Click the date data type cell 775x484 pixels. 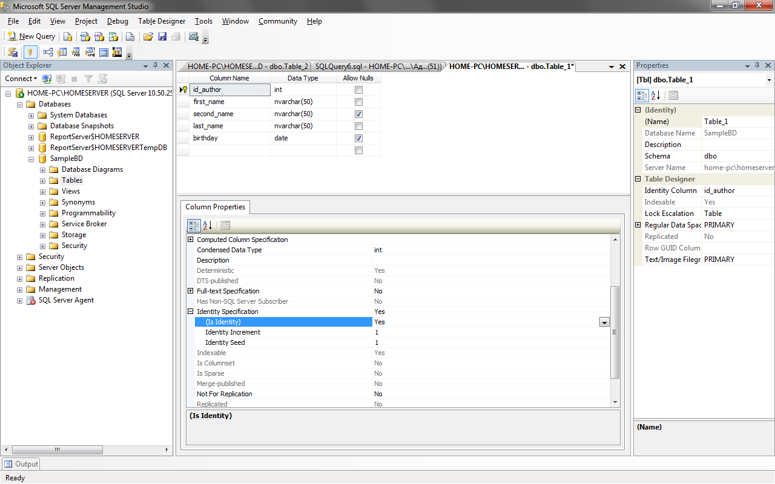point(303,138)
